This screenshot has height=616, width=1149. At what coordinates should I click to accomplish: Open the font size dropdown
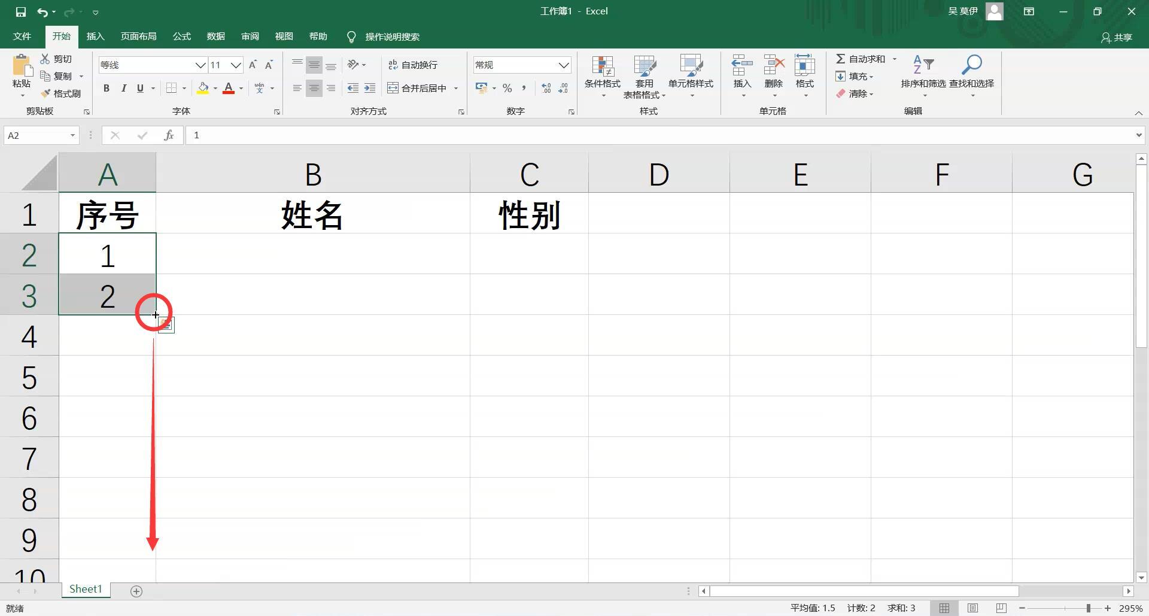coord(236,65)
